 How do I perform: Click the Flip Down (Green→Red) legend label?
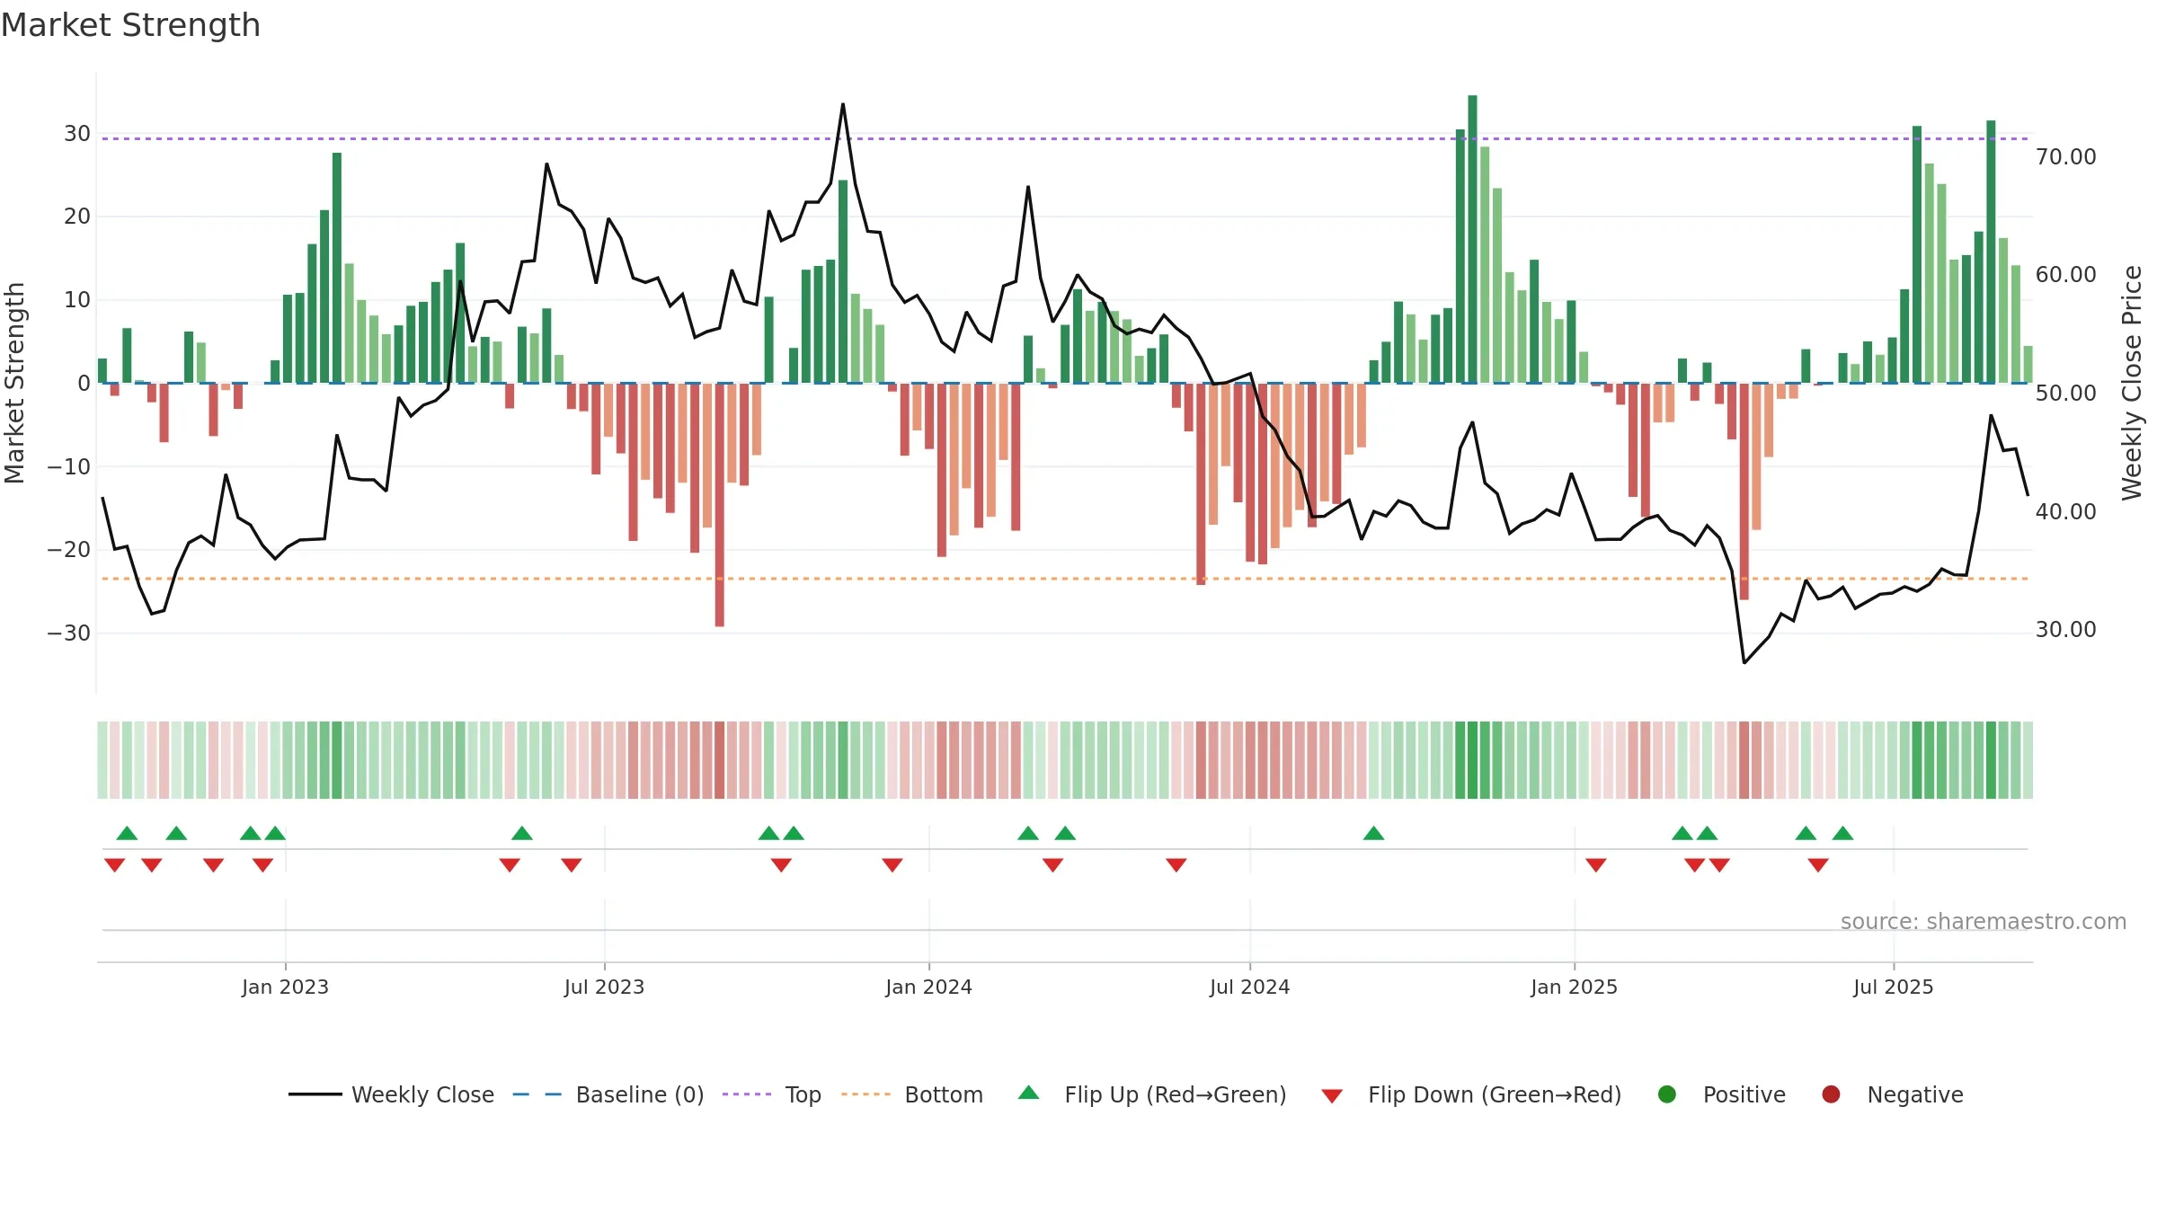coord(1495,1094)
